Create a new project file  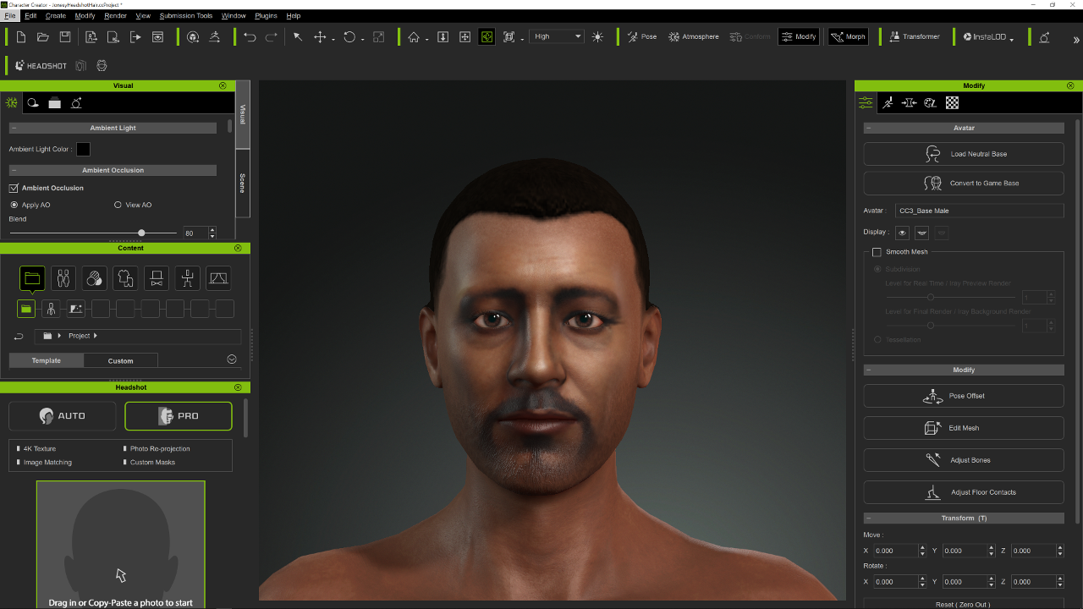click(x=20, y=36)
